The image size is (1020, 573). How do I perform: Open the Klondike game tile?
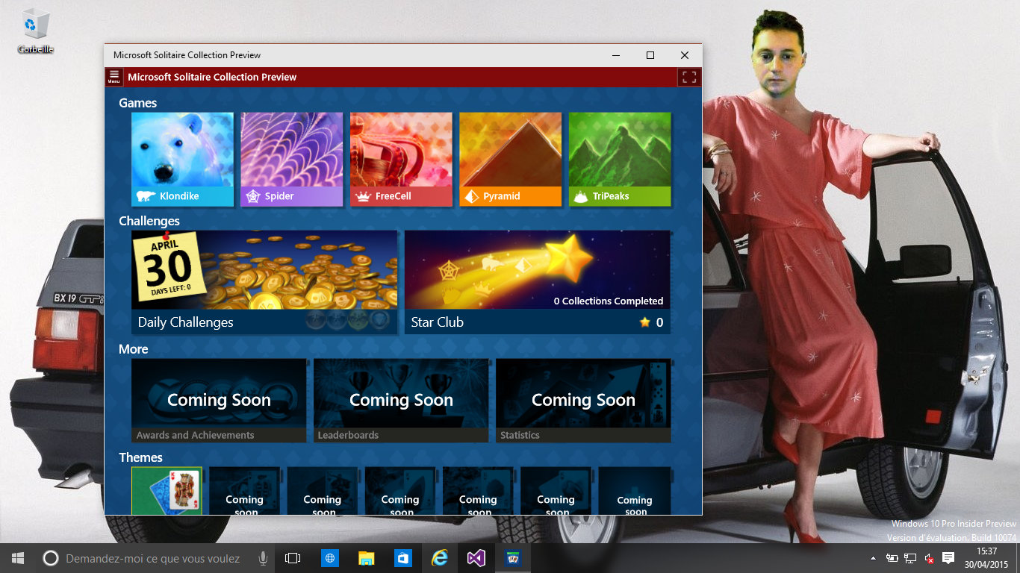point(182,159)
